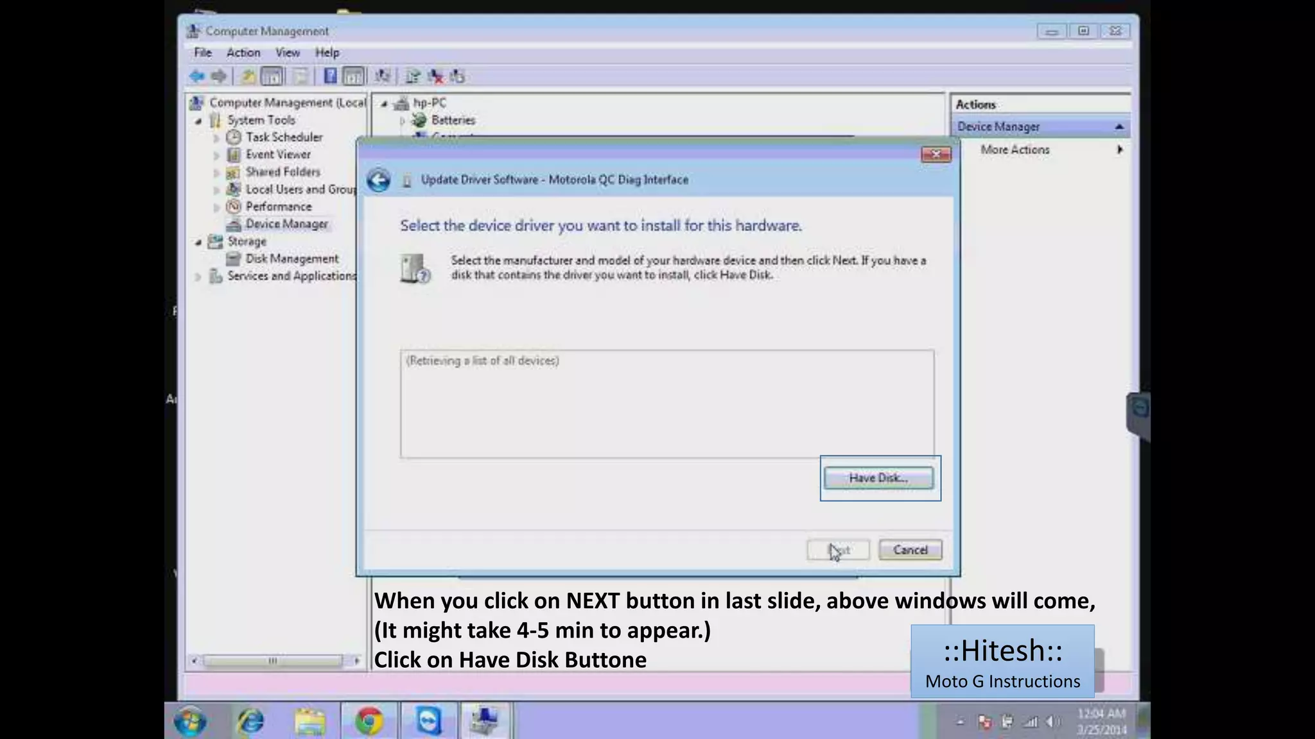The width and height of the screenshot is (1315, 739).
Task: Click the Disable device toolbar icon
Action: point(457,76)
